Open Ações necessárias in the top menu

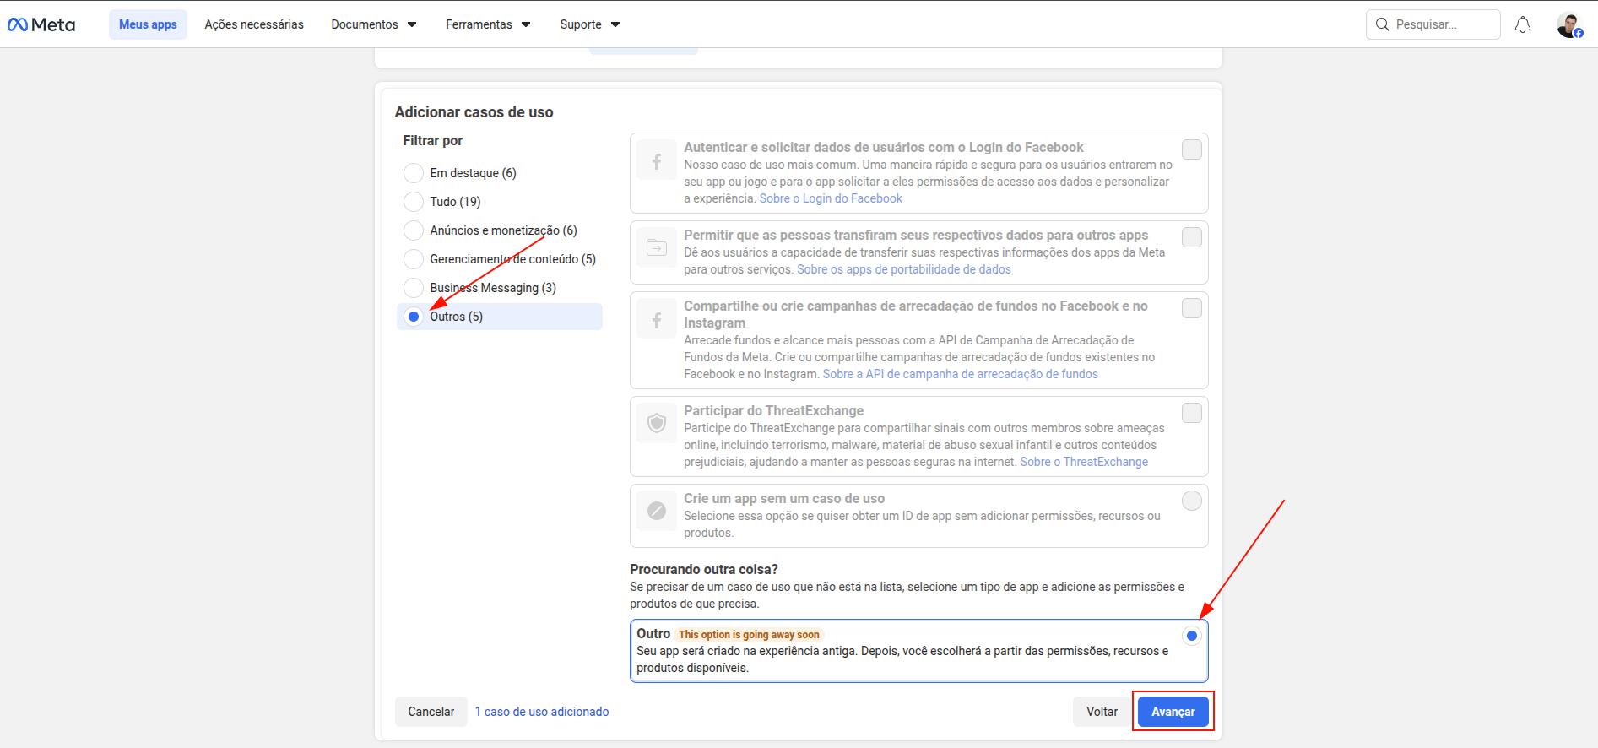pos(254,24)
